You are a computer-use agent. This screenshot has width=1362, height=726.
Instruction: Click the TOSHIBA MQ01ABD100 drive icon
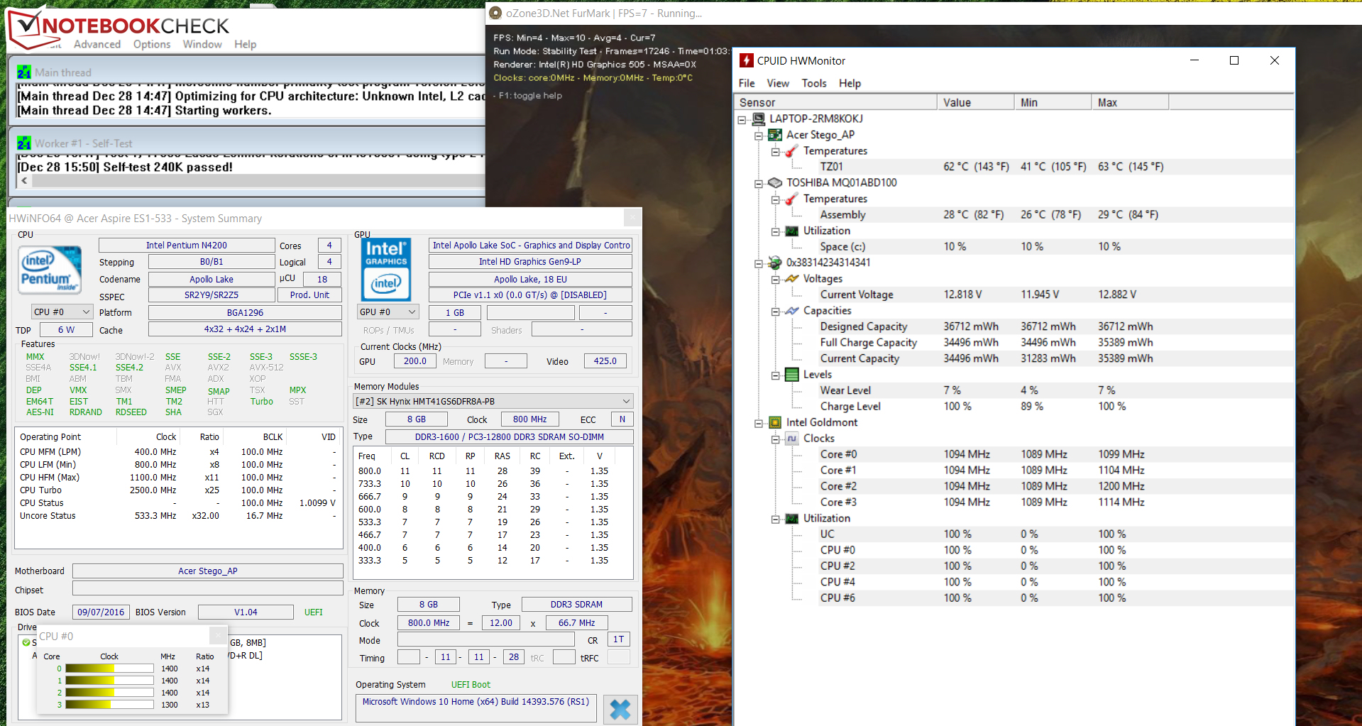tap(775, 182)
